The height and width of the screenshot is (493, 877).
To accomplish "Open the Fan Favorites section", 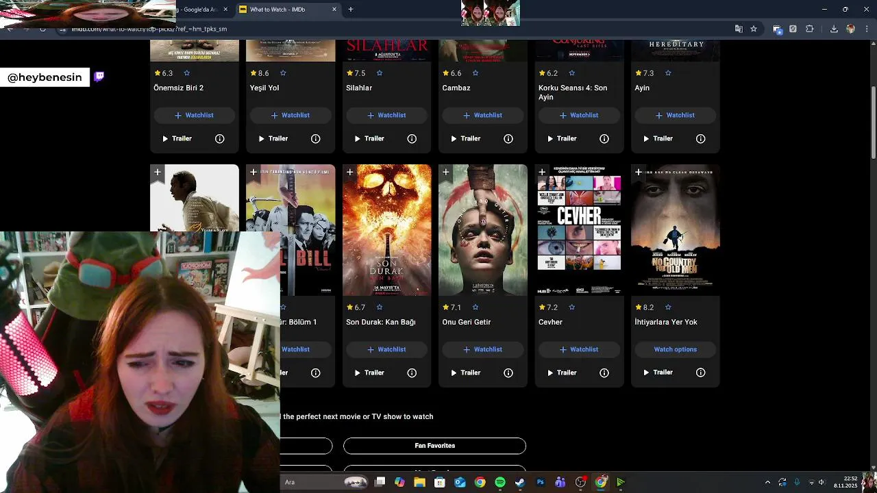I will click(x=434, y=446).
